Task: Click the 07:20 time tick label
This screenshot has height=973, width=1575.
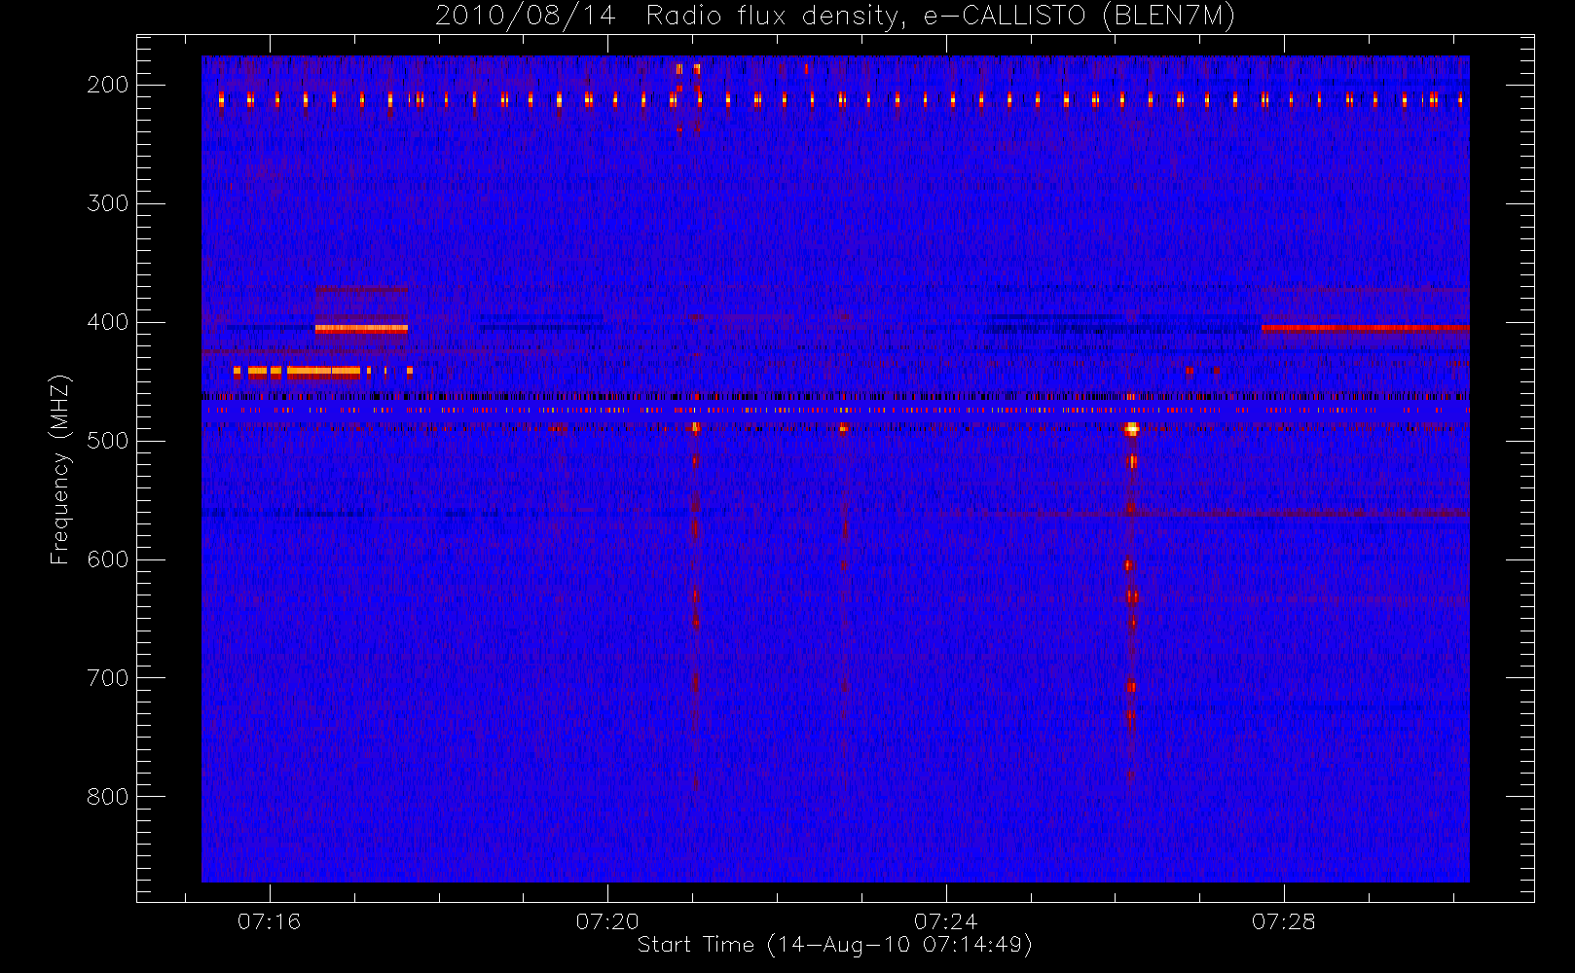Action: [x=607, y=921]
